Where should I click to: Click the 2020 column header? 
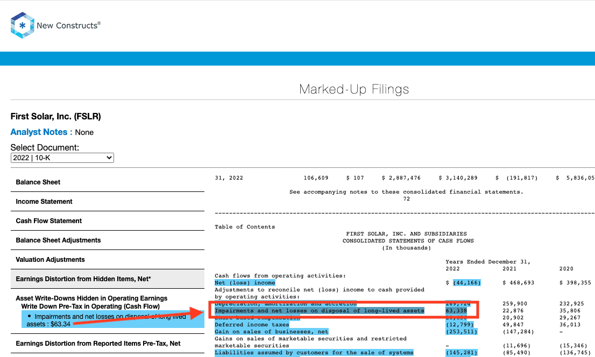[566, 269]
